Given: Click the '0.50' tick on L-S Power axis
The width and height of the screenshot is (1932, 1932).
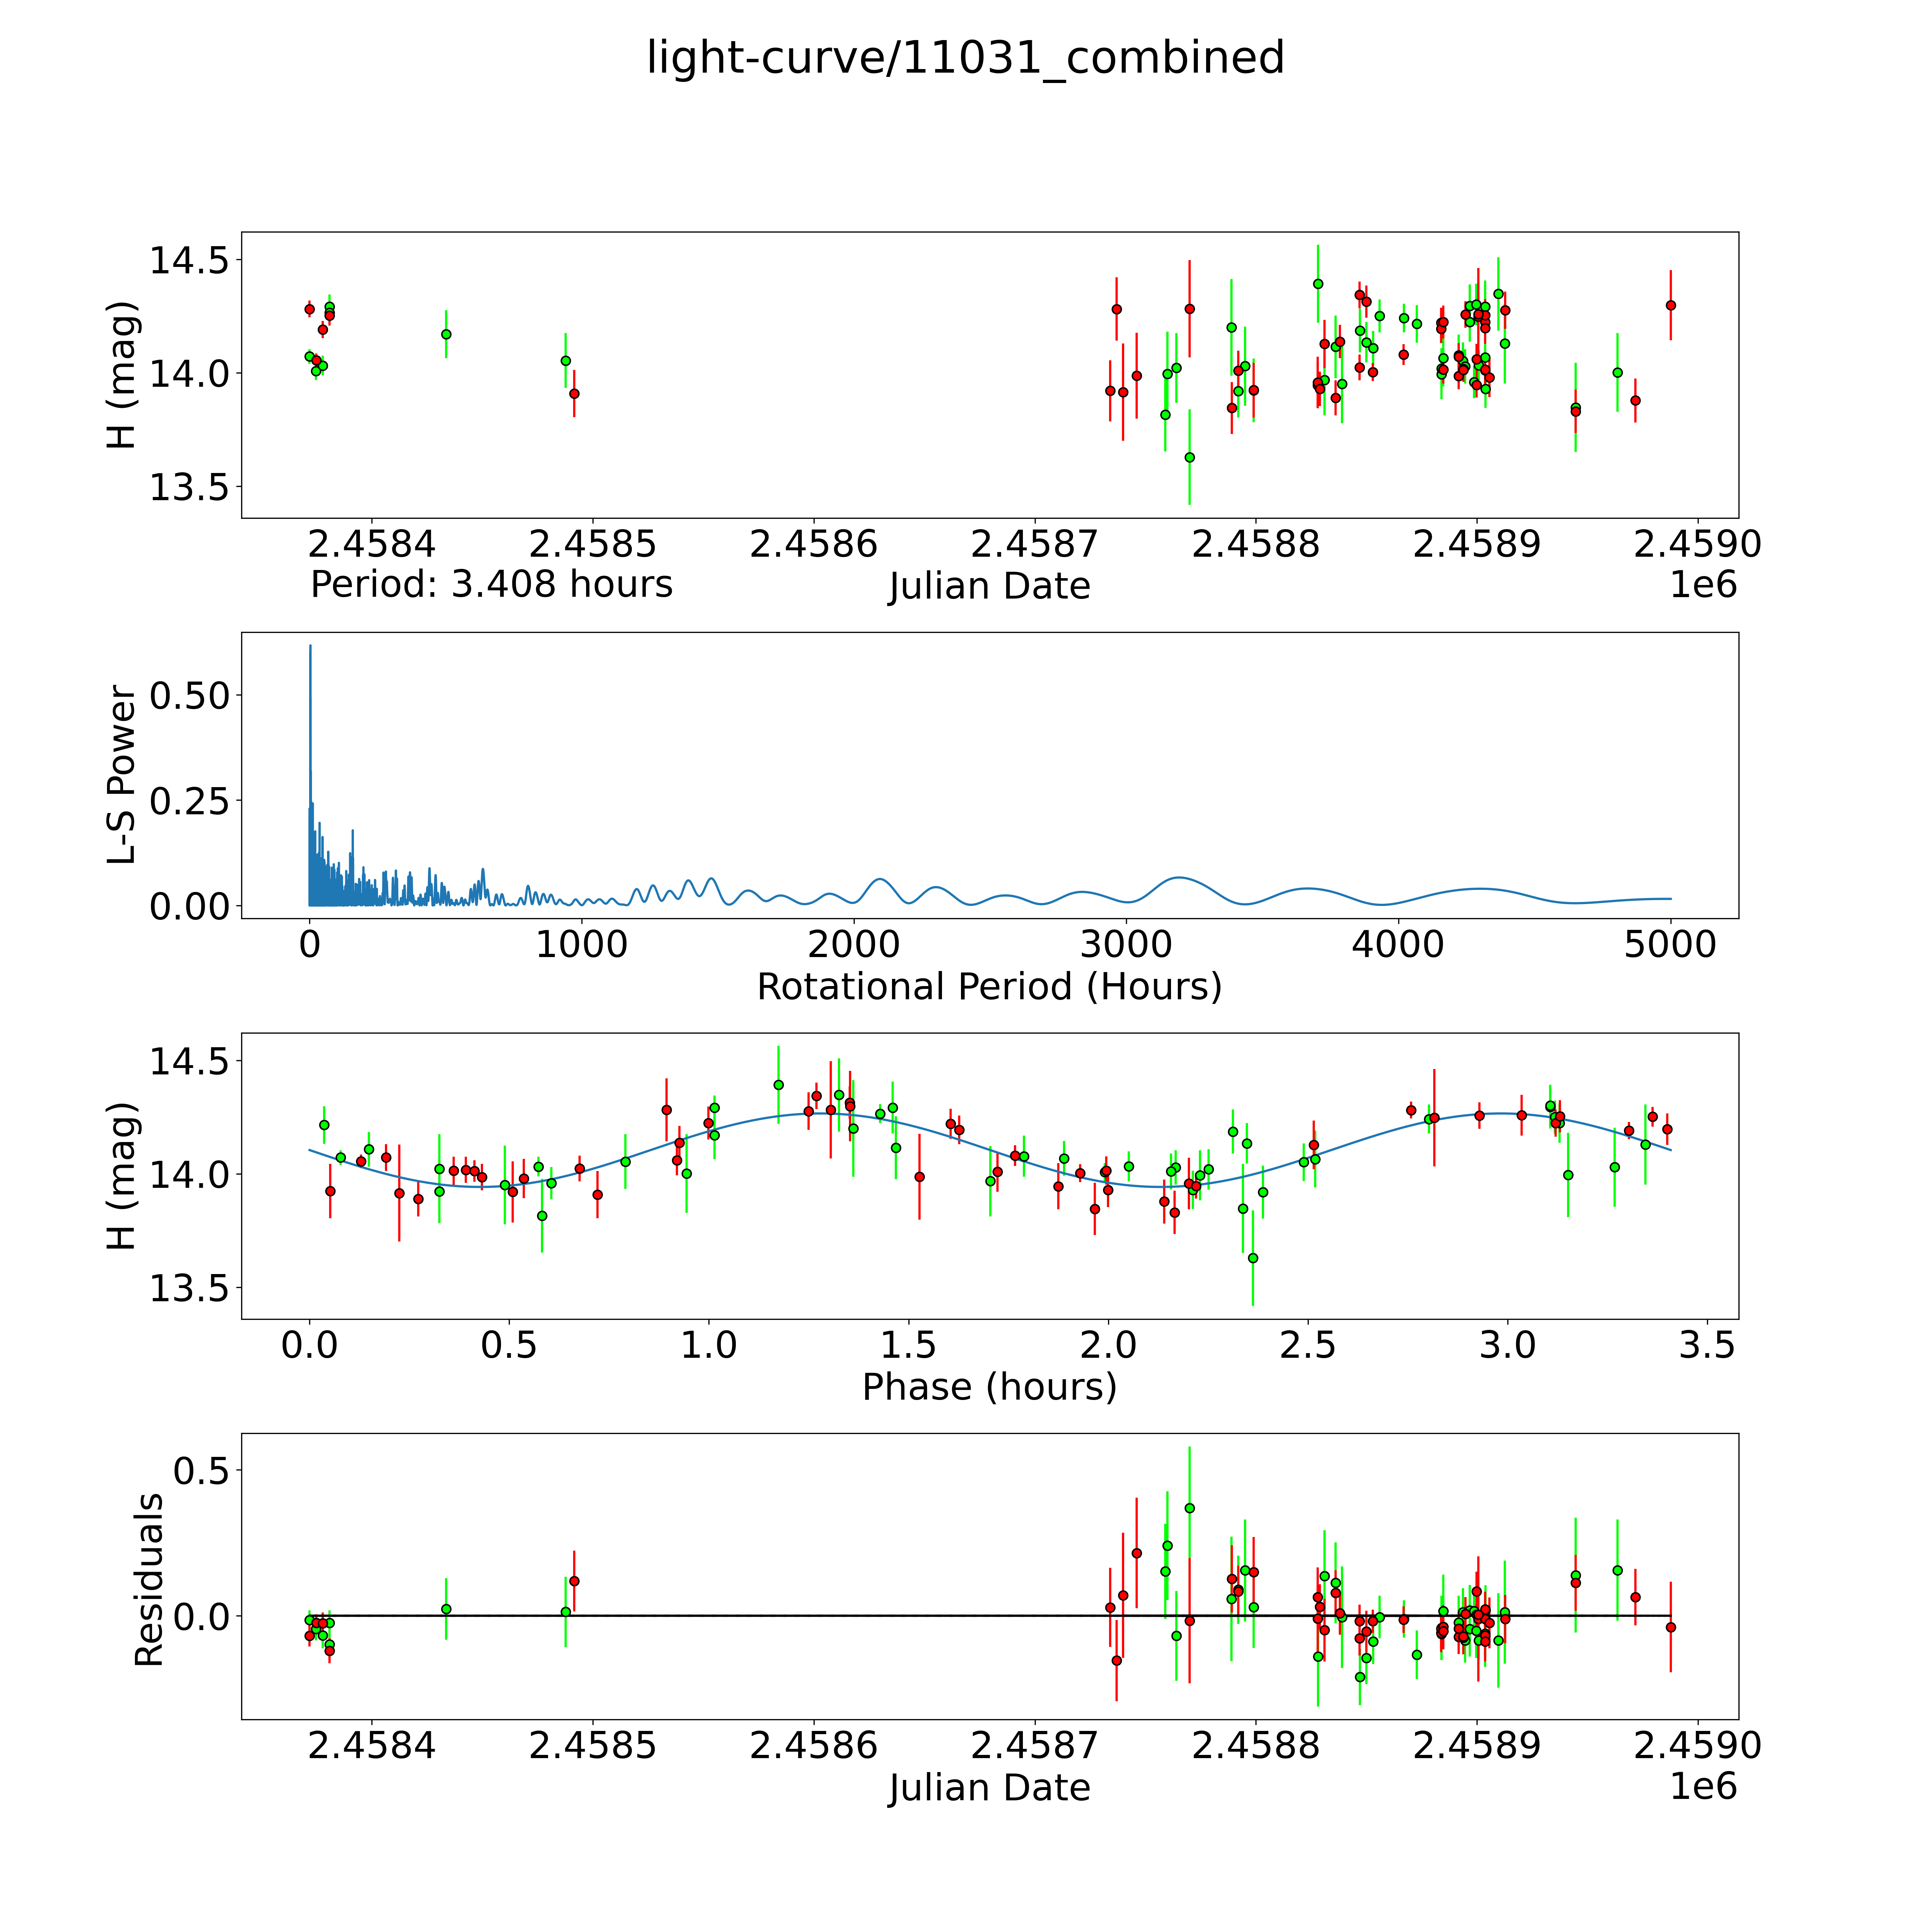Looking at the screenshot, I should (x=190, y=696).
